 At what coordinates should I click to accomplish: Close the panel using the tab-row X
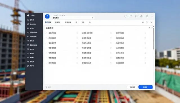[151, 22]
